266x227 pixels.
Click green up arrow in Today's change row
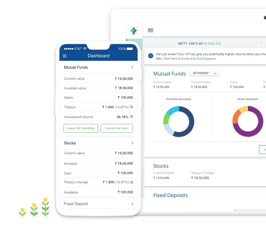(x=131, y=182)
